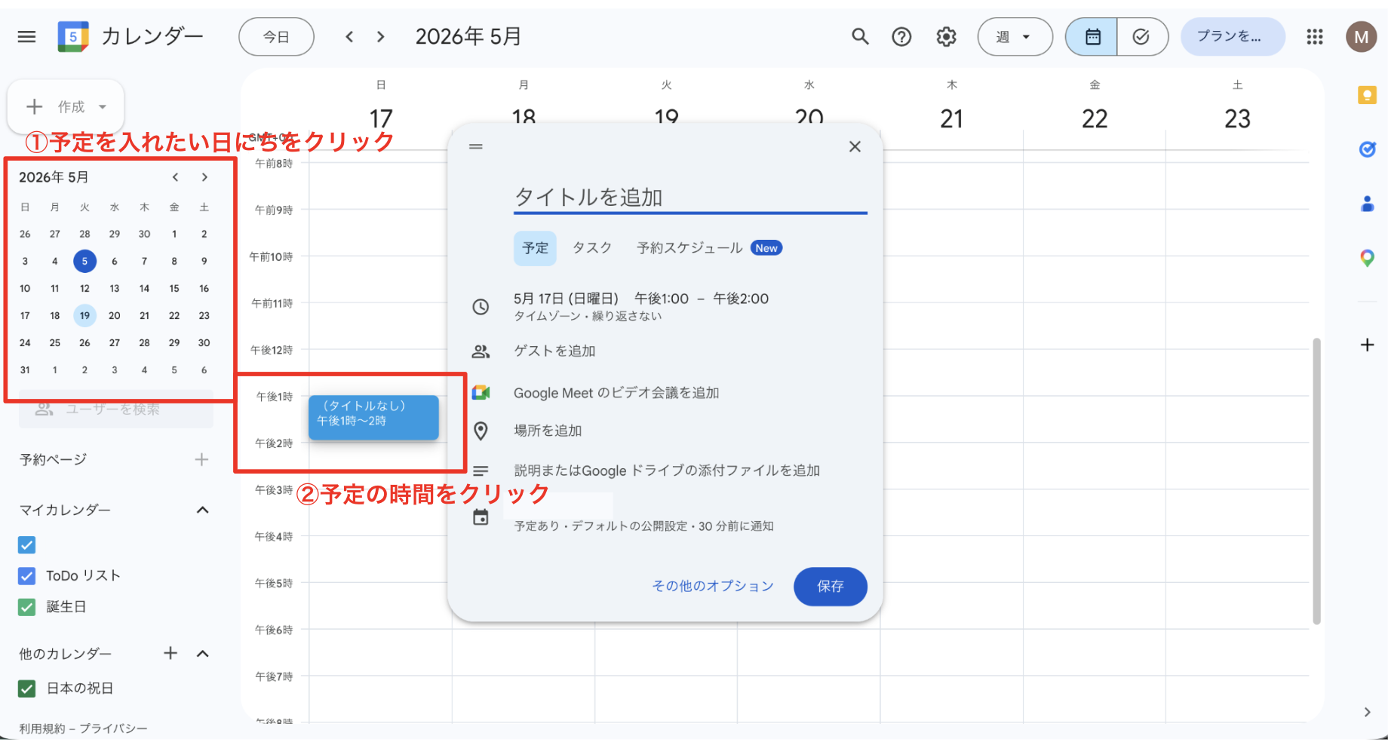Collapse the 他のカレンダー section
The width and height of the screenshot is (1388, 742).
click(x=202, y=654)
